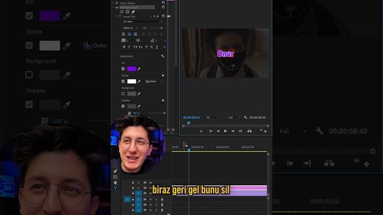Toggle the A1 source patch button
The width and height of the screenshot is (383, 215).
(127, 199)
